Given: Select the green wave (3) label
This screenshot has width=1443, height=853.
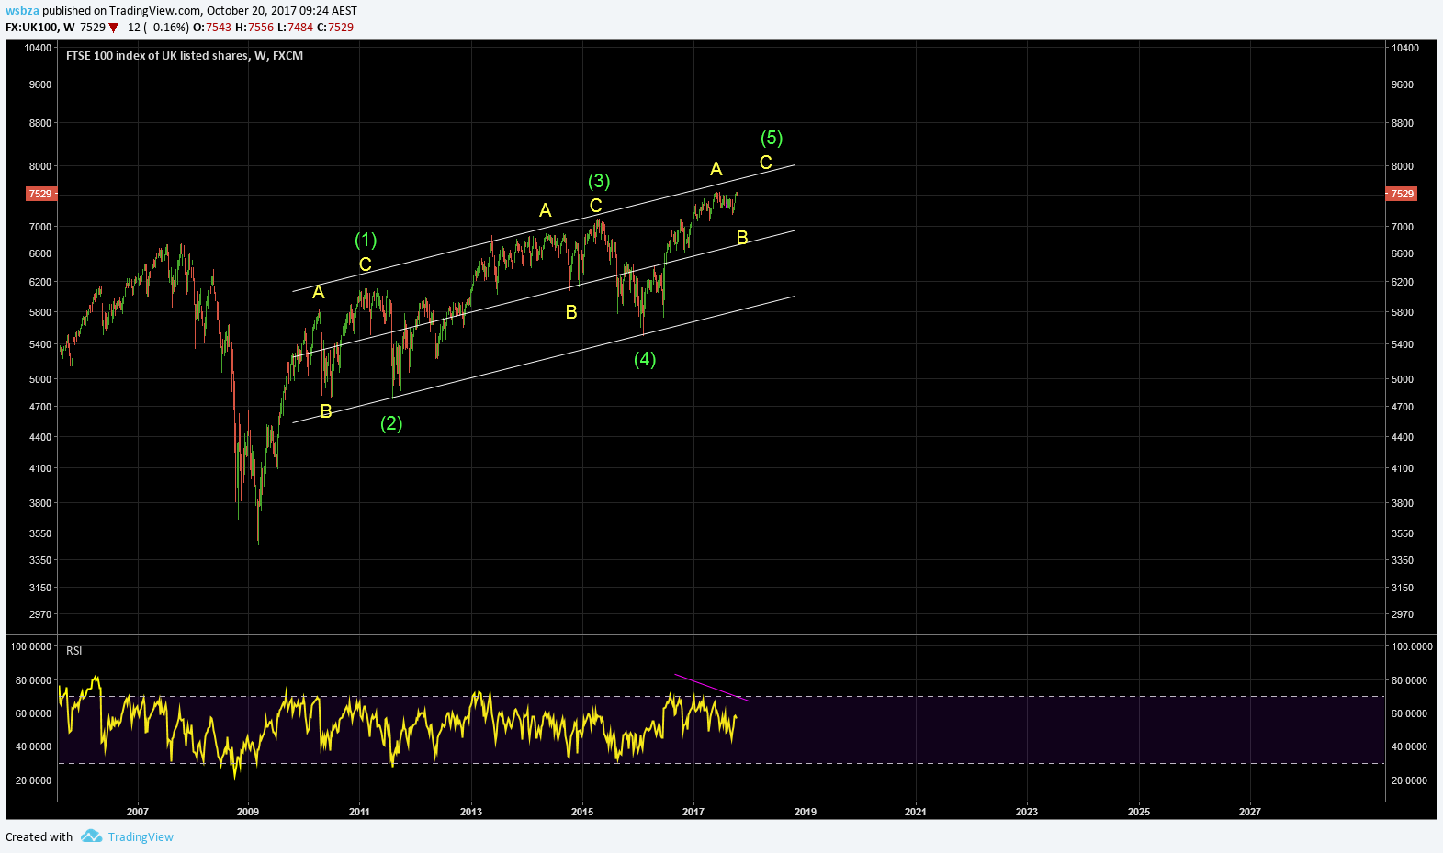Looking at the screenshot, I should coord(599,181).
